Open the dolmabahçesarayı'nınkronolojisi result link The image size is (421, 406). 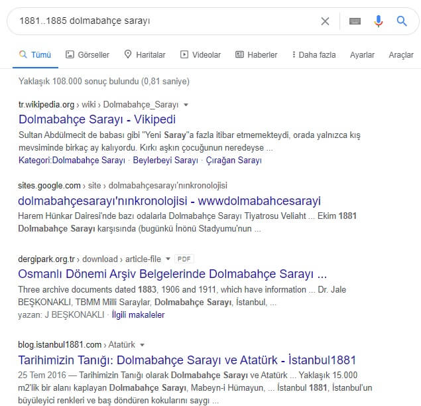pos(169,200)
